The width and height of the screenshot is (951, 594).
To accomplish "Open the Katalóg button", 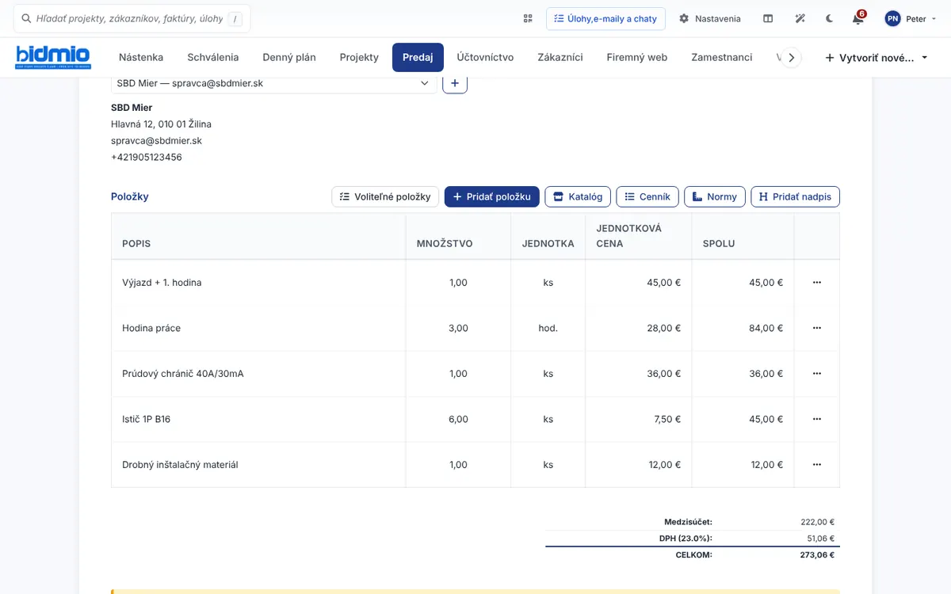I will (x=578, y=196).
